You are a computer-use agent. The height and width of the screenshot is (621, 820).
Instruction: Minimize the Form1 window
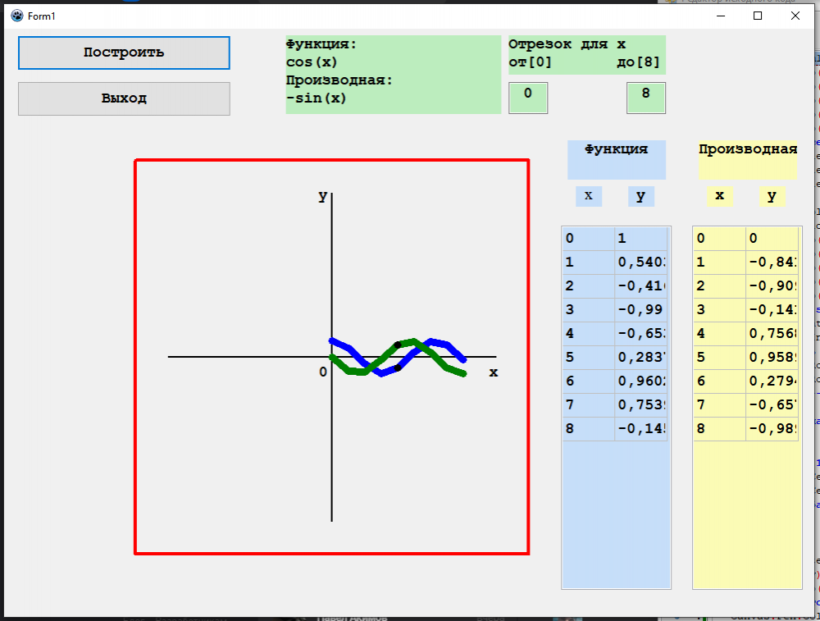[721, 16]
